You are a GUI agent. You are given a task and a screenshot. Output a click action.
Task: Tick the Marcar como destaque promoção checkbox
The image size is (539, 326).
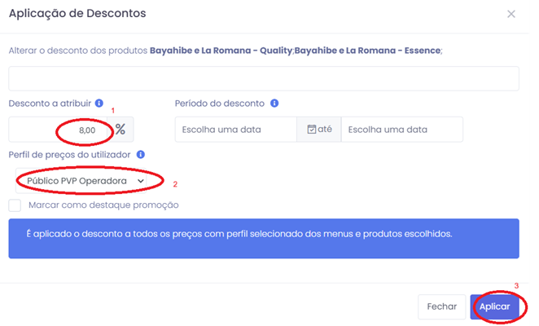(15, 205)
